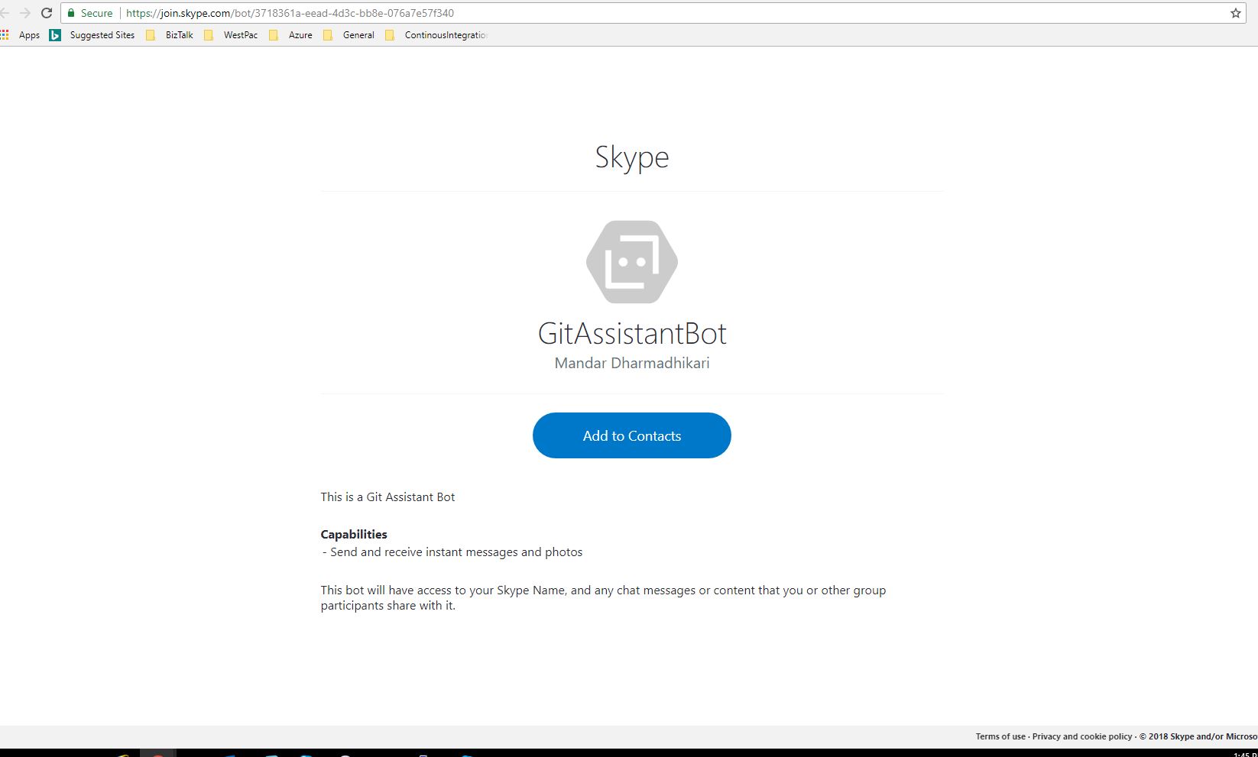Open the WestPac bookmarks folder
Viewport: 1258px width, 757px height.
[231, 35]
